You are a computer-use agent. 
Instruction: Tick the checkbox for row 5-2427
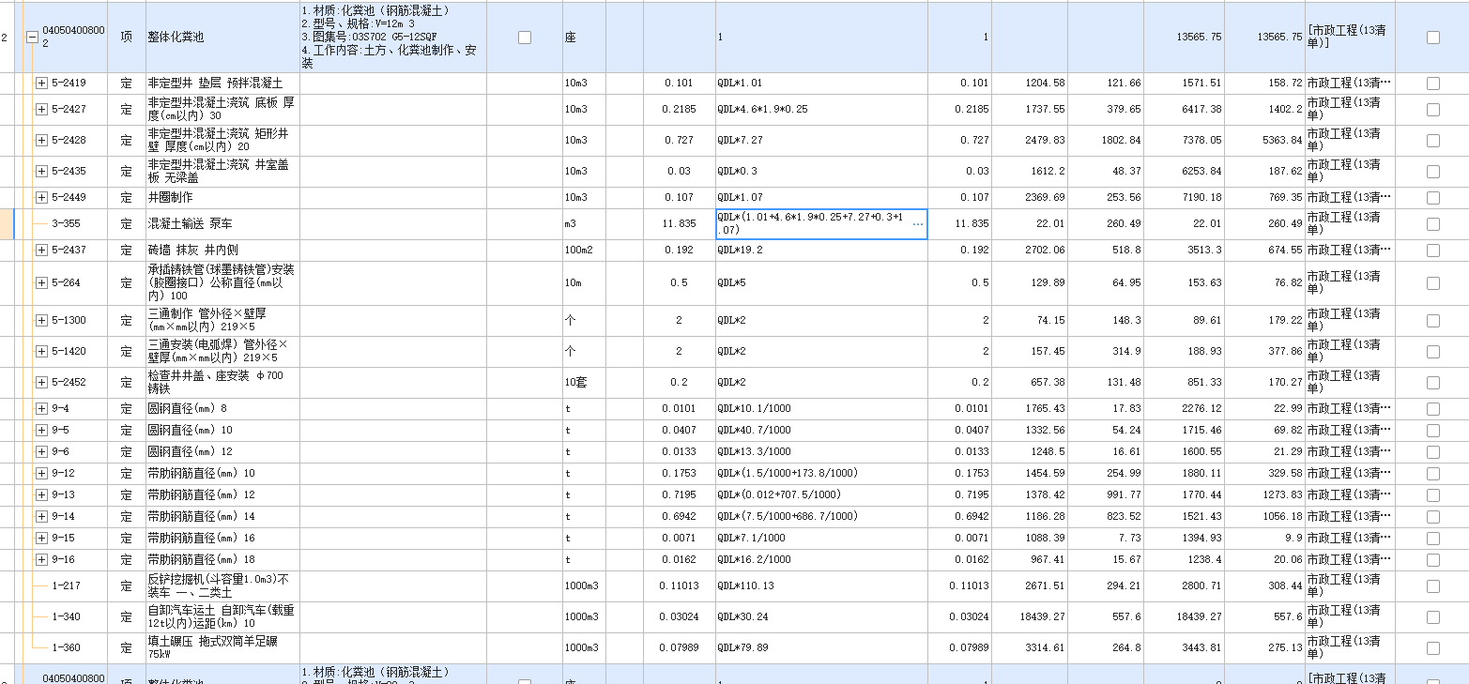pos(1432,110)
